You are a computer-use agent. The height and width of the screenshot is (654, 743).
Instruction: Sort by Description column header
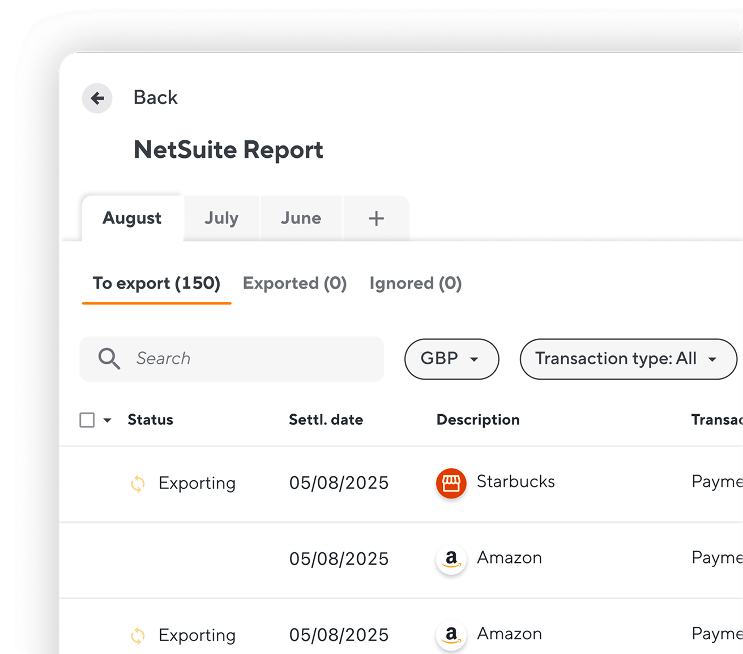pos(478,420)
